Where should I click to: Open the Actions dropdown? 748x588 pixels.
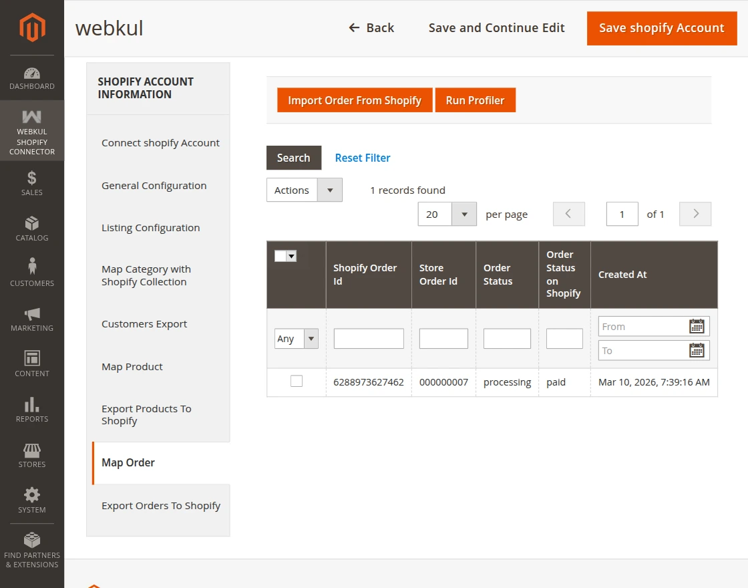pyautogui.click(x=305, y=190)
